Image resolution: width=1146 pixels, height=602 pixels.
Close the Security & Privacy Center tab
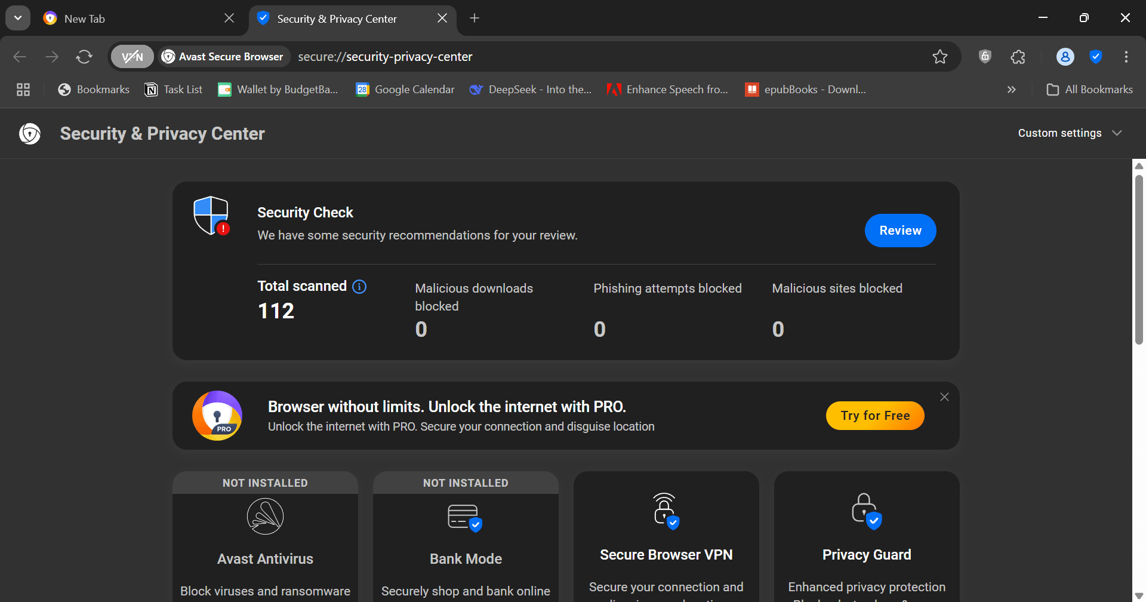tap(442, 19)
